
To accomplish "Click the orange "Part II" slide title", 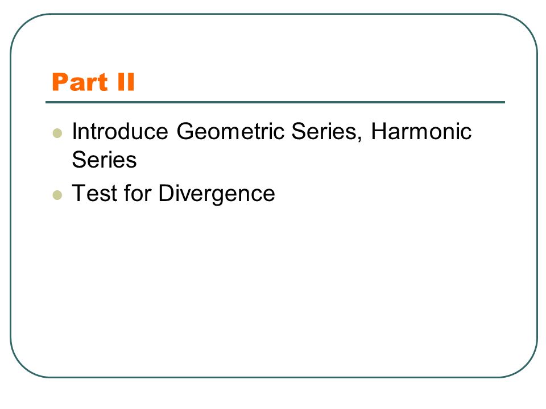I will tap(93, 82).
